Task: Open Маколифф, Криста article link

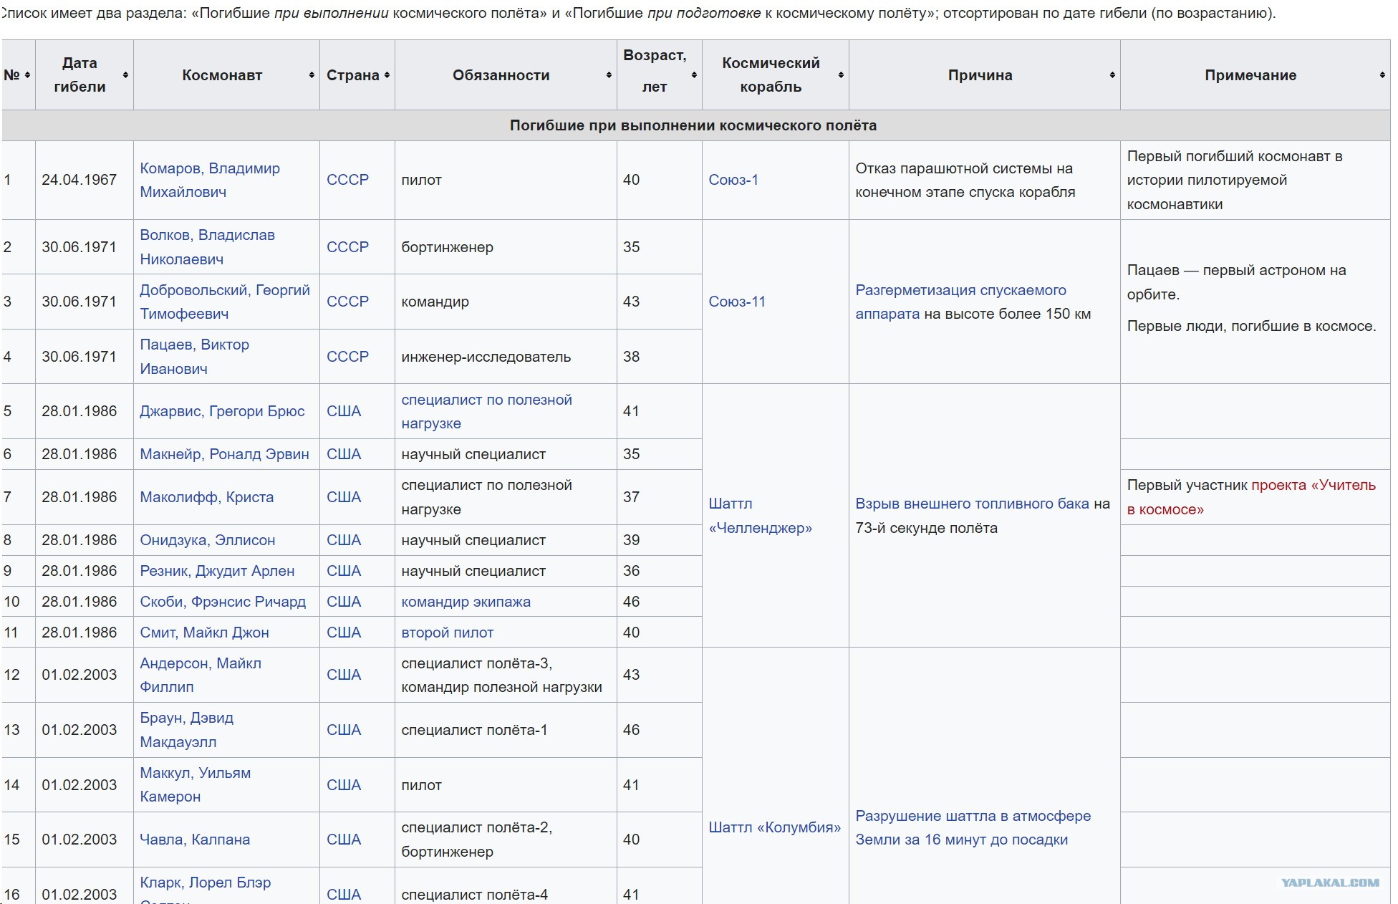Action: (x=206, y=497)
